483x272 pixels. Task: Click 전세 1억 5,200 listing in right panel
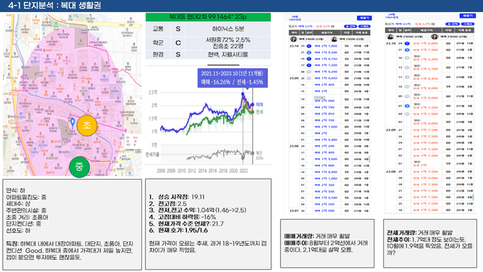[x=426, y=59]
